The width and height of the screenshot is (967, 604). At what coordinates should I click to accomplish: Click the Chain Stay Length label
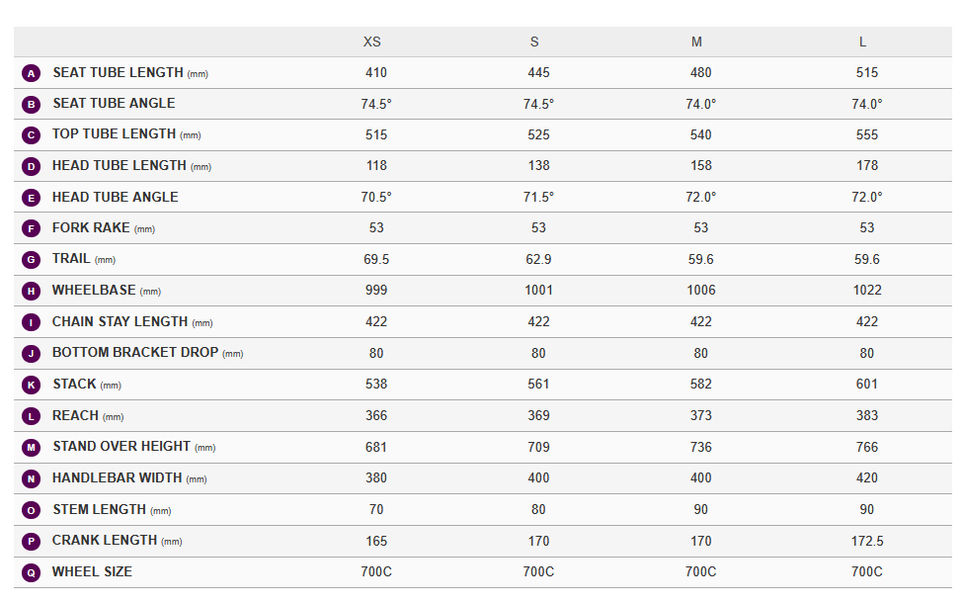[120, 322]
